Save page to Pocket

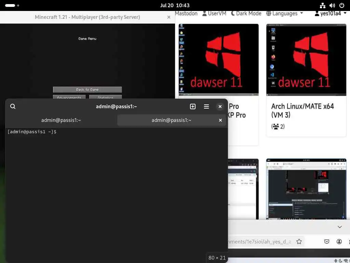[x=327, y=241]
